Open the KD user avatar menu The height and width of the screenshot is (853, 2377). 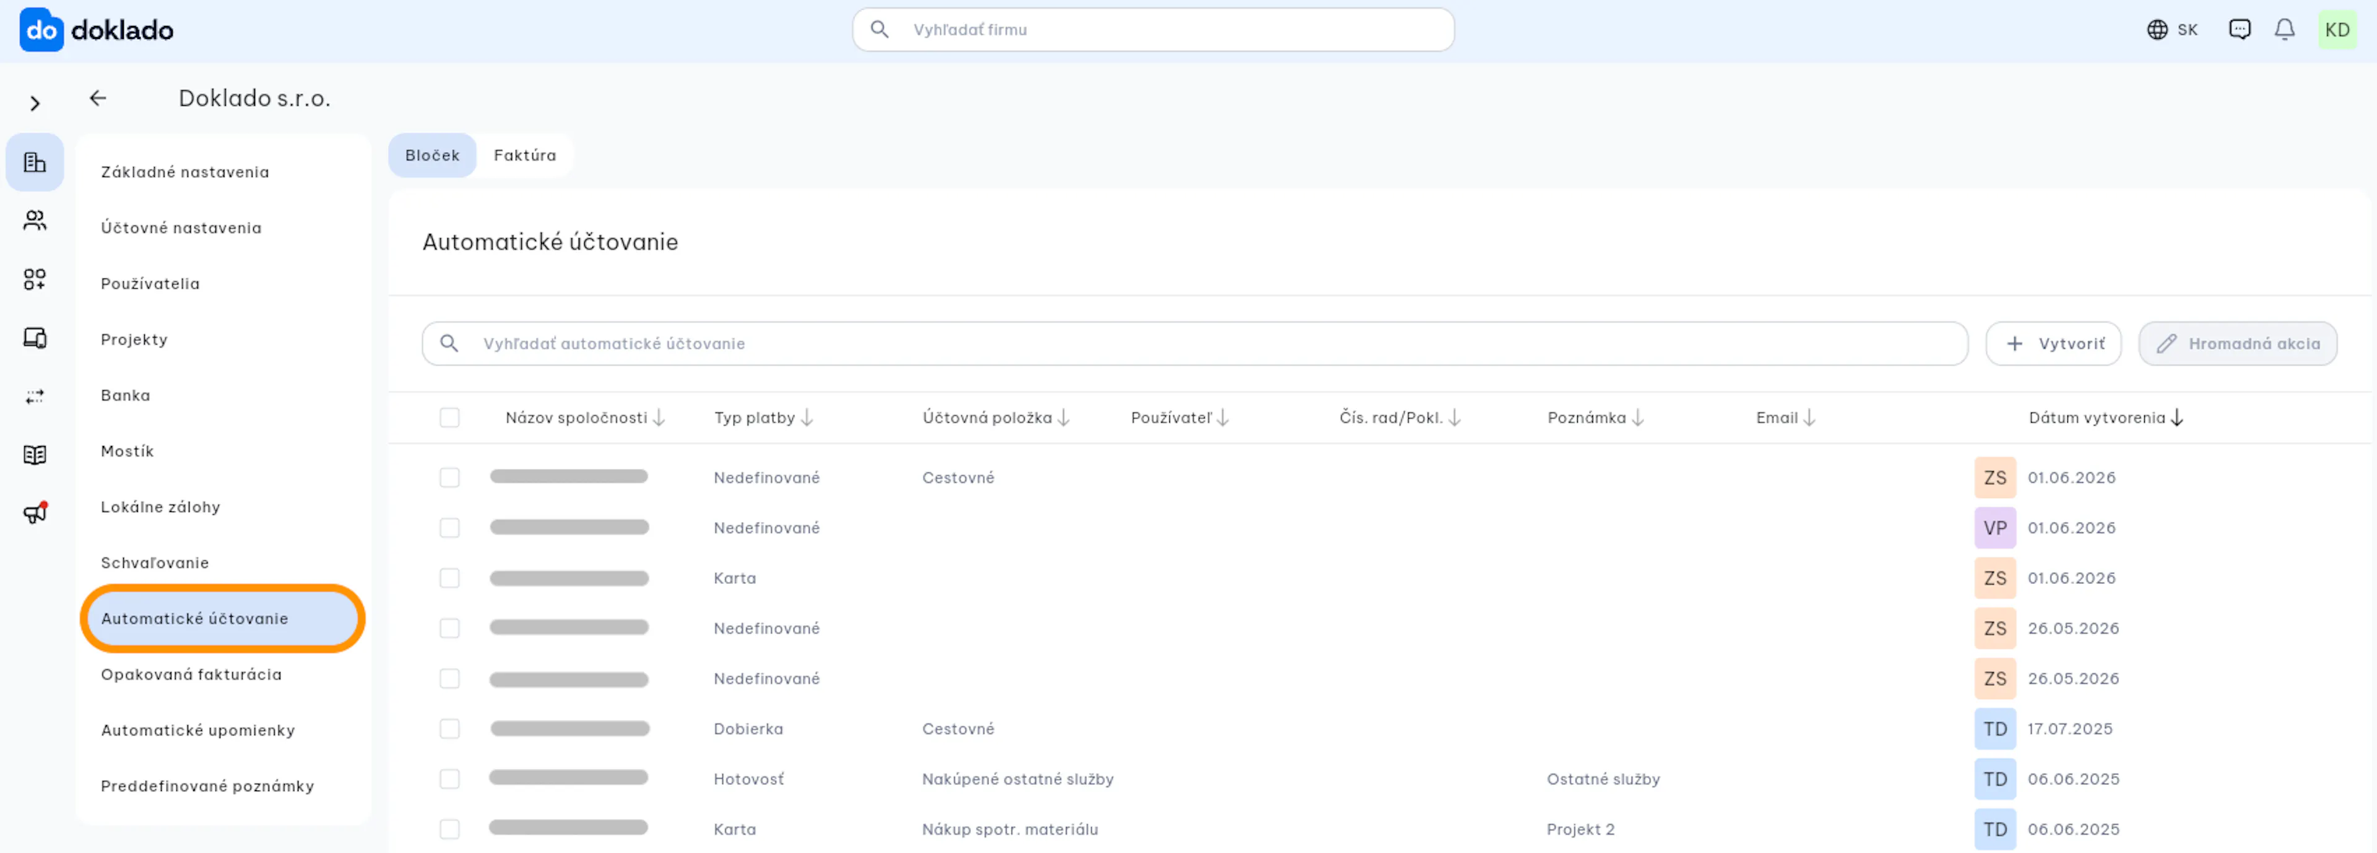click(2337, 30)
